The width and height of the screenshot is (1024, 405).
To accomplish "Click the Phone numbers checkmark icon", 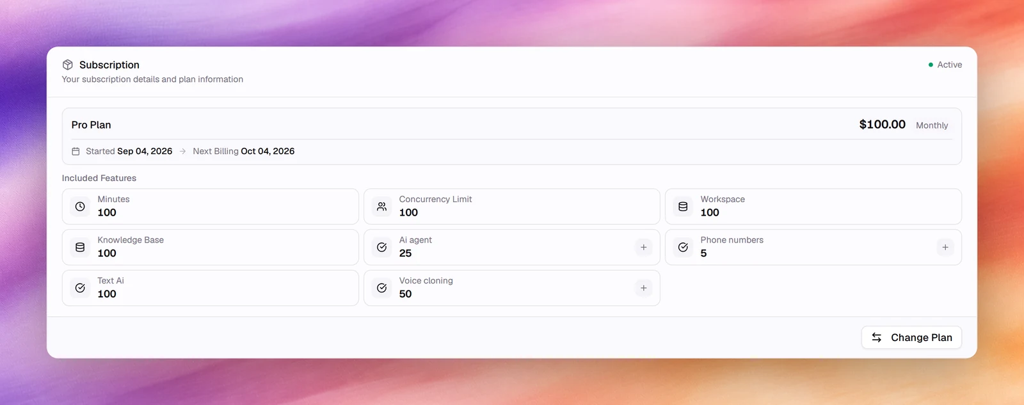I will tap(683, 247).
